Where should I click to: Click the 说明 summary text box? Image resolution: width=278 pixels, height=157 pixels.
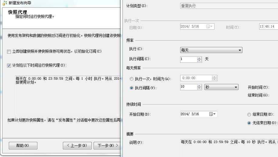pyautogui.click(x=229, y=148)
